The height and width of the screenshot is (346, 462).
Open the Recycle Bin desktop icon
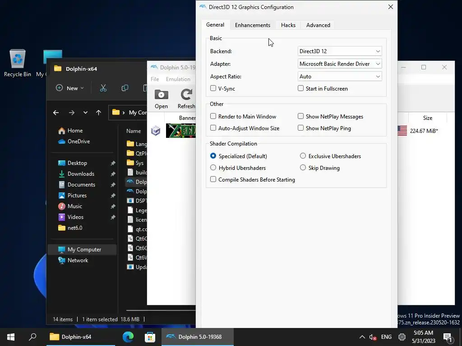tap(18, 63)
